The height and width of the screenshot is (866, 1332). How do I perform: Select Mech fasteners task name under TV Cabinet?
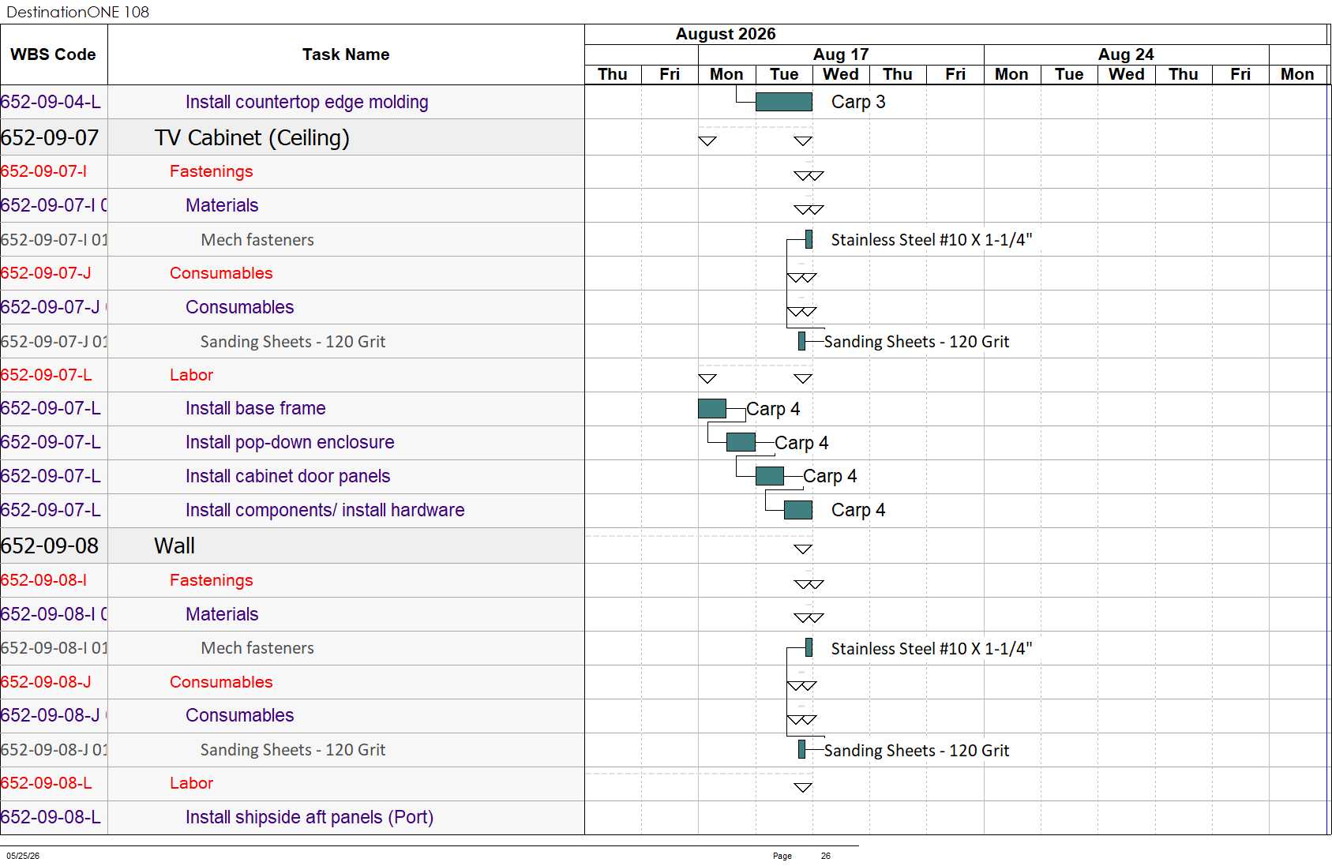(x=257, y=239)
